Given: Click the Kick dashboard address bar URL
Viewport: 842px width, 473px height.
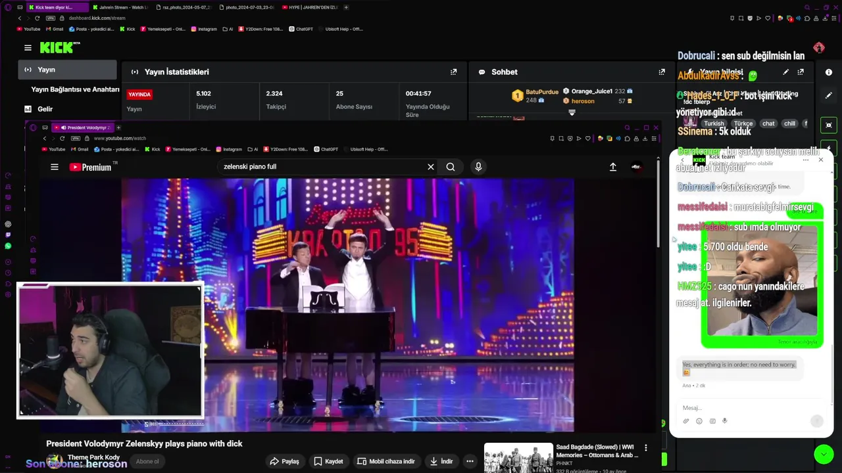Looking at the screenshot, I should pyautogui.click(x=97, y=18).
